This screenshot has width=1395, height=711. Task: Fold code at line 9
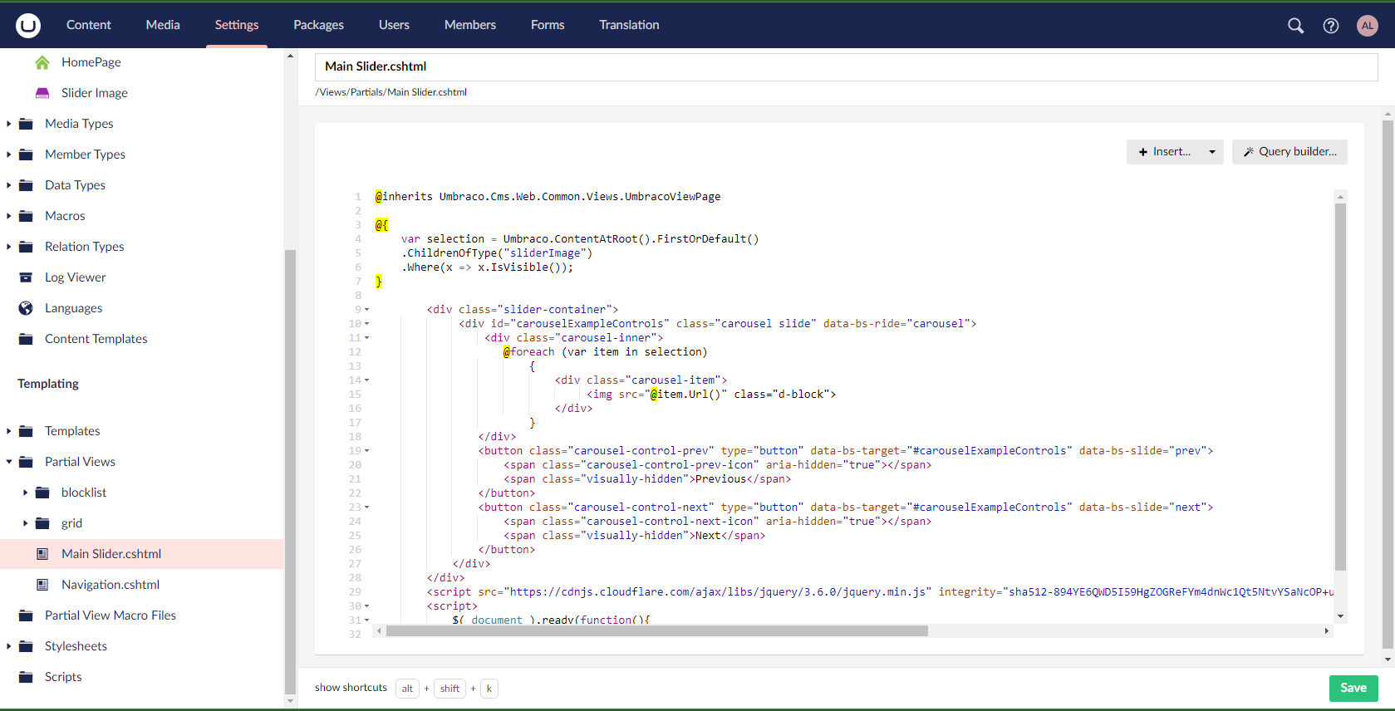[367, 310]
